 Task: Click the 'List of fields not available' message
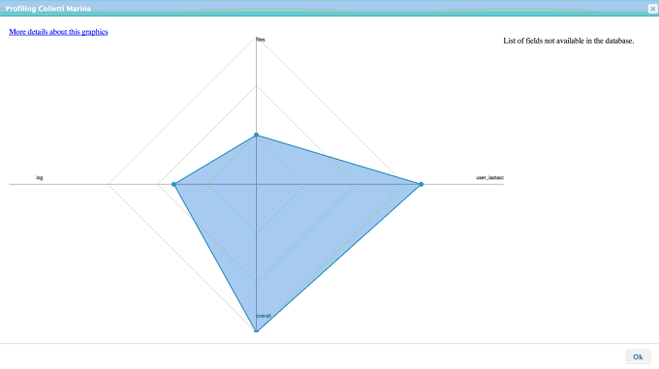click(x=569, y=41)
